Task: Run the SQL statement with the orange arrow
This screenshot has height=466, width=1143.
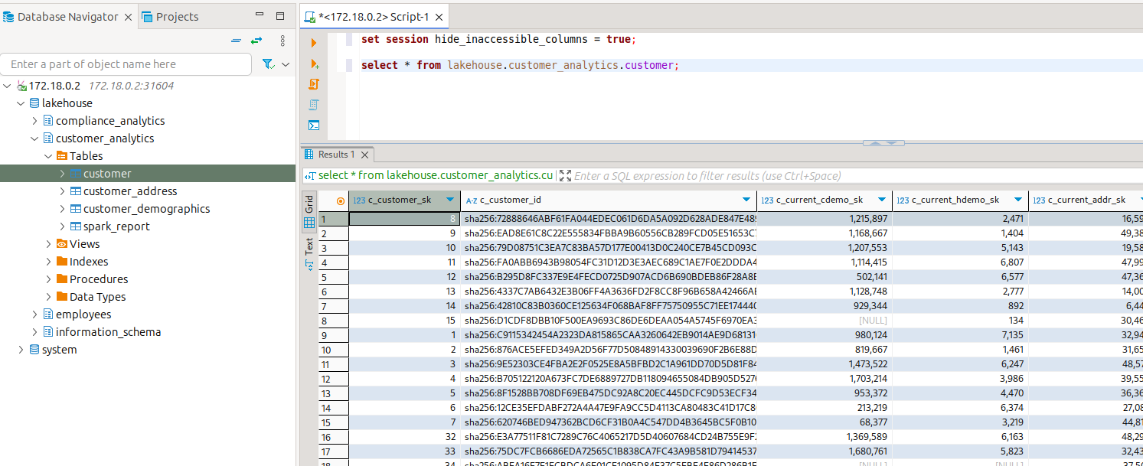Action: click(x=314, y=43)
